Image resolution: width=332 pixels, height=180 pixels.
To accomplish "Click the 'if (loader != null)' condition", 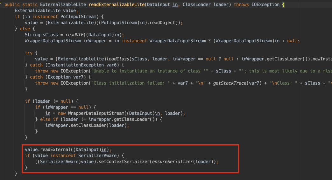I will pyautogui.click(x=49, y=101).
